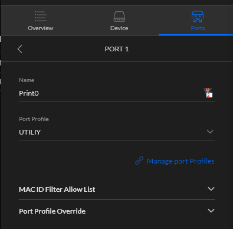Open the Overview list icon
The height and width of the screenshot is (229, 233).
41,16
